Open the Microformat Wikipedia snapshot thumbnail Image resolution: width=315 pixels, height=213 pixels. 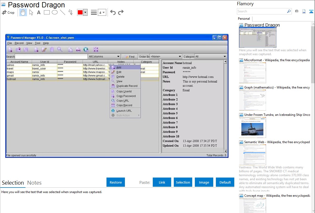(252, 73)
